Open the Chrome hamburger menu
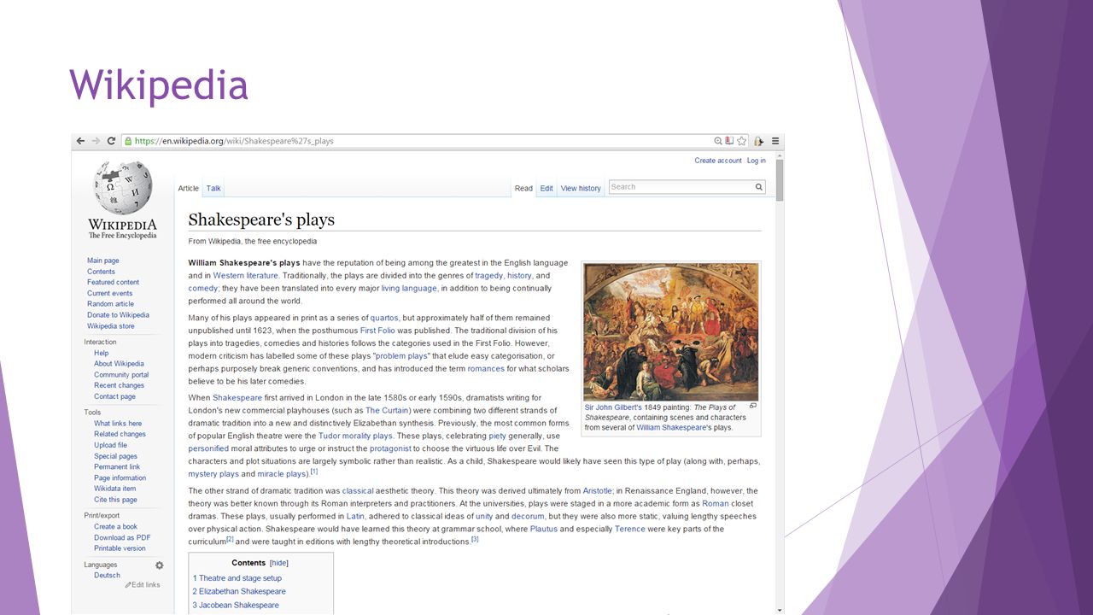Image resolution: width=1093 pixels, height=615 pixels. tap(775, 141)
